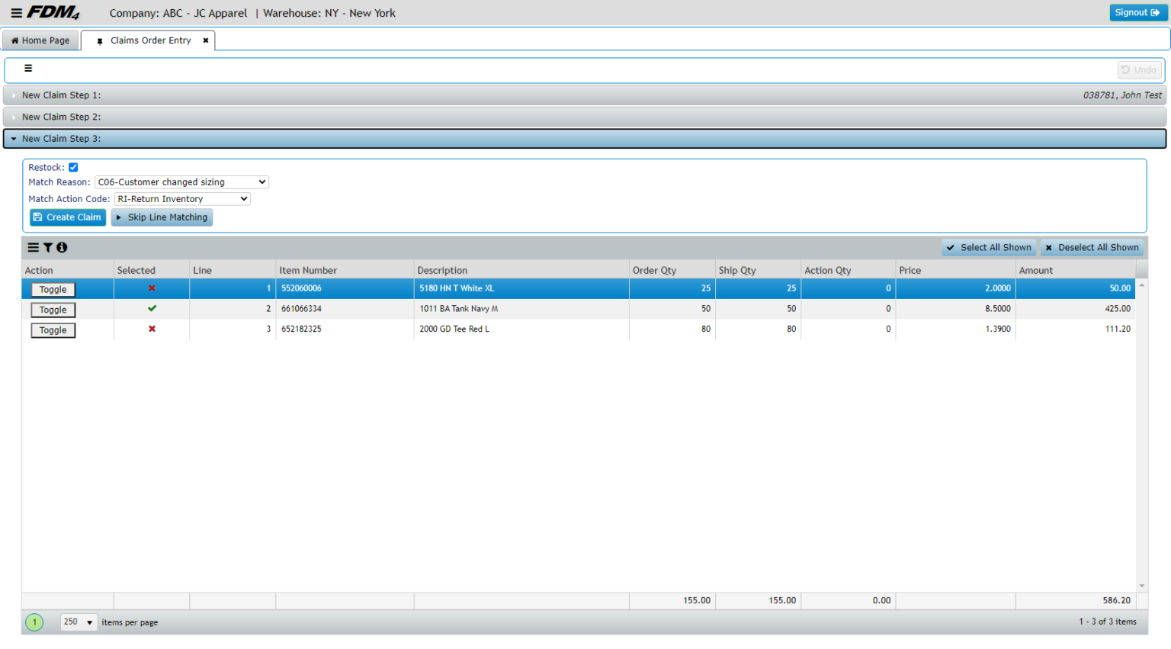The width and height of the screenshot is (1171, 649).
Task: Toggle selection for line 1 item 552060006
Action: [52, 289]
